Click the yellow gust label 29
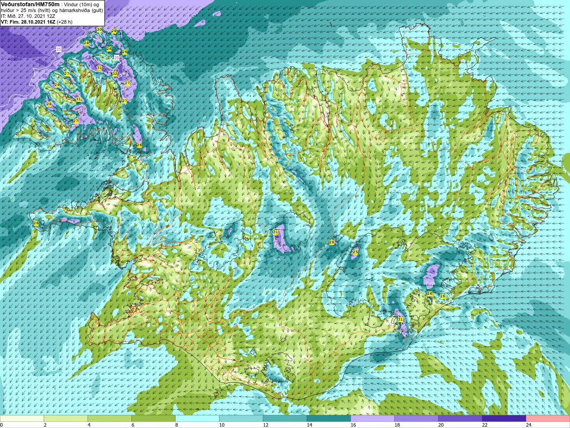Viewport: 570px width, 428px height. click(x=57, y=85)
